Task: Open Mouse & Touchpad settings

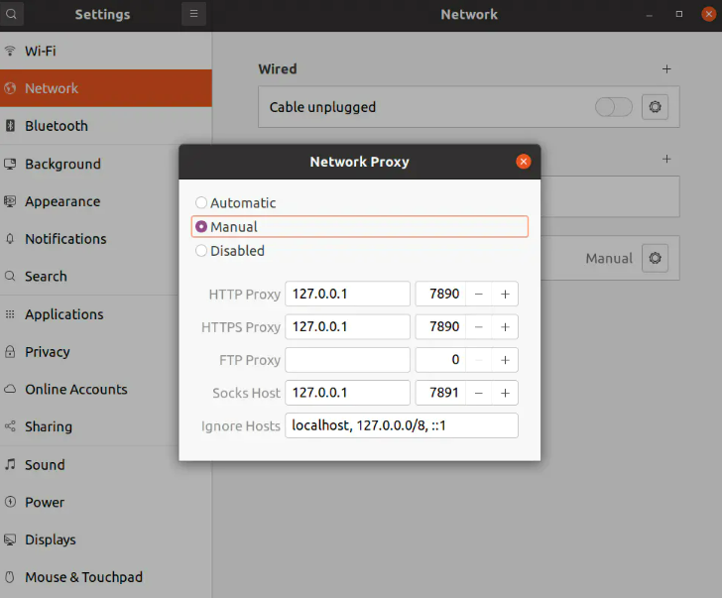Action: point(106,577)
